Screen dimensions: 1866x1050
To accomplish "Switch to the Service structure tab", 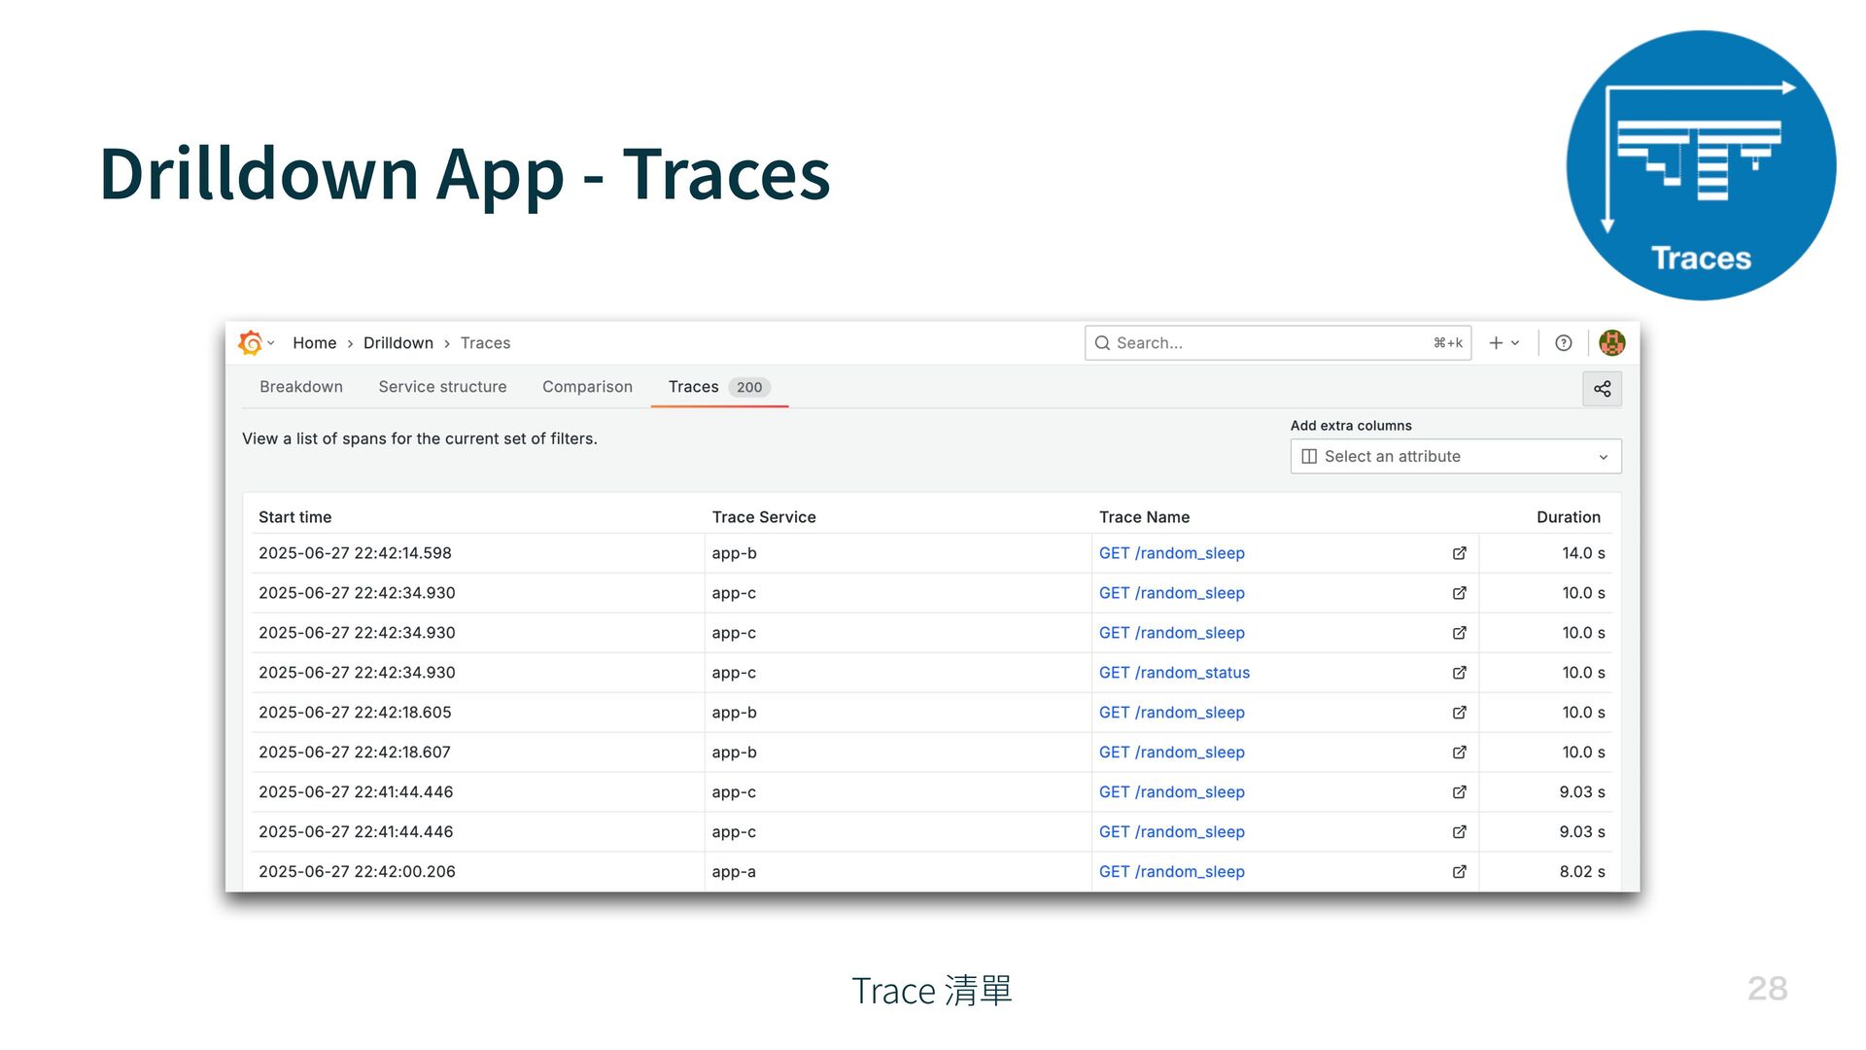I will (x=442, y=387).
